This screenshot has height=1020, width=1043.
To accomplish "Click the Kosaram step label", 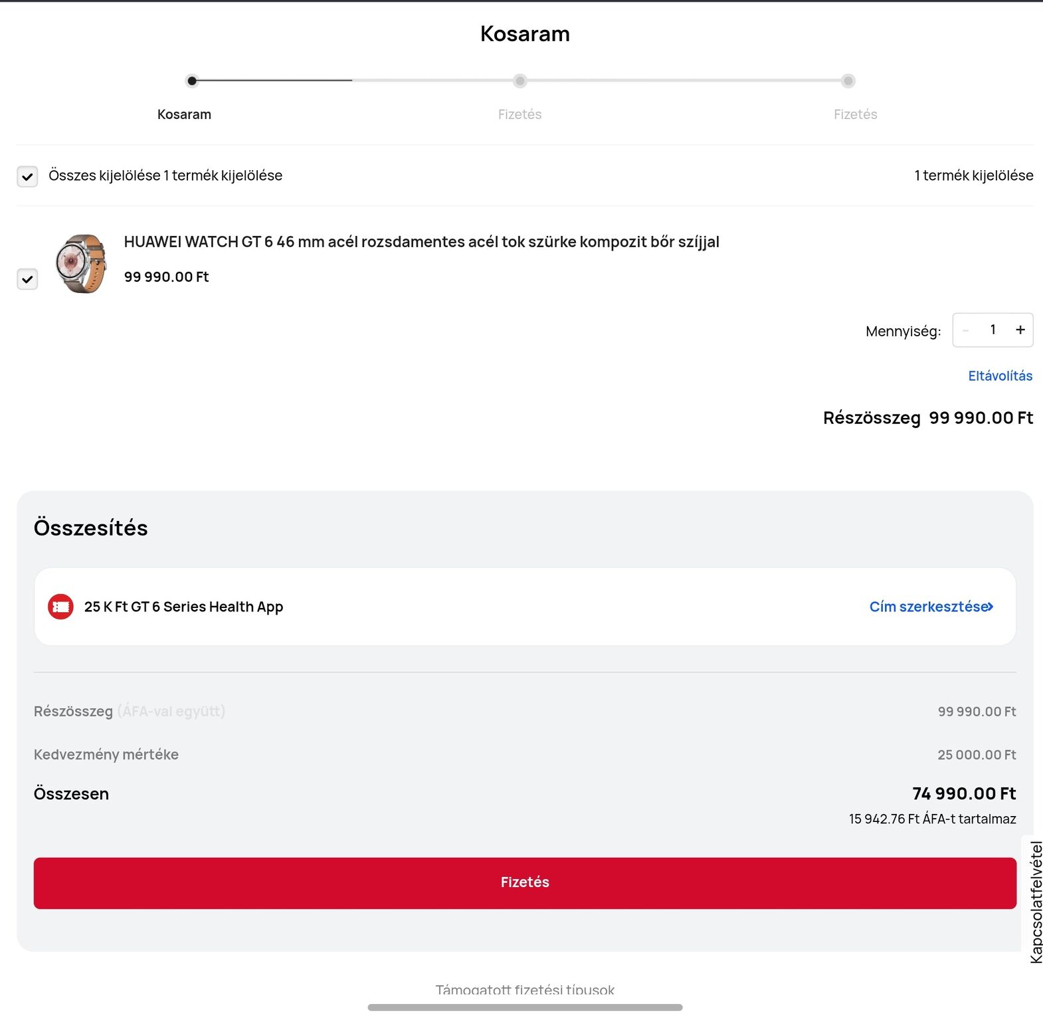I will (184, 114).
